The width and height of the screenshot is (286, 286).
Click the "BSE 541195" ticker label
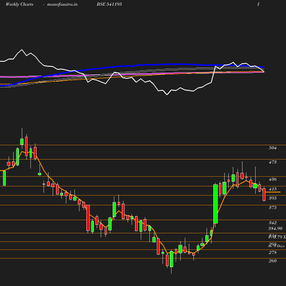[x=109, y=4]
